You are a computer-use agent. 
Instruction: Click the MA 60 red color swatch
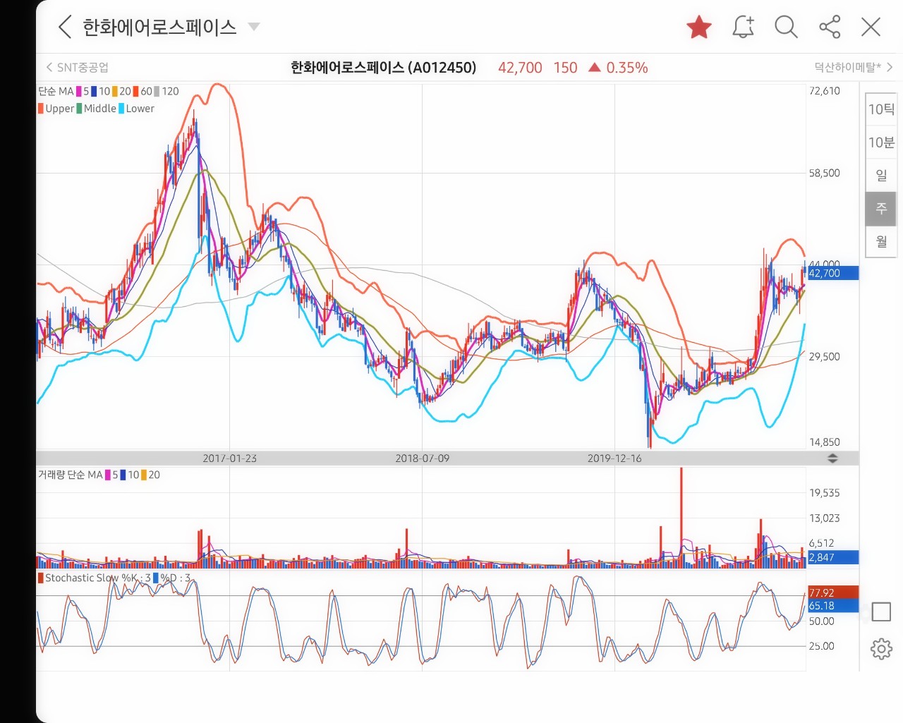point(135,92)
